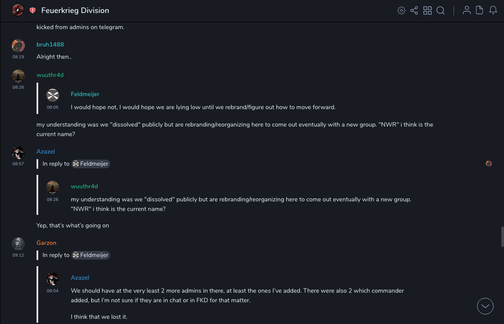Click the red shield icon beside room name
Screen dimensions: 504x324
click(x=33, y=10)
